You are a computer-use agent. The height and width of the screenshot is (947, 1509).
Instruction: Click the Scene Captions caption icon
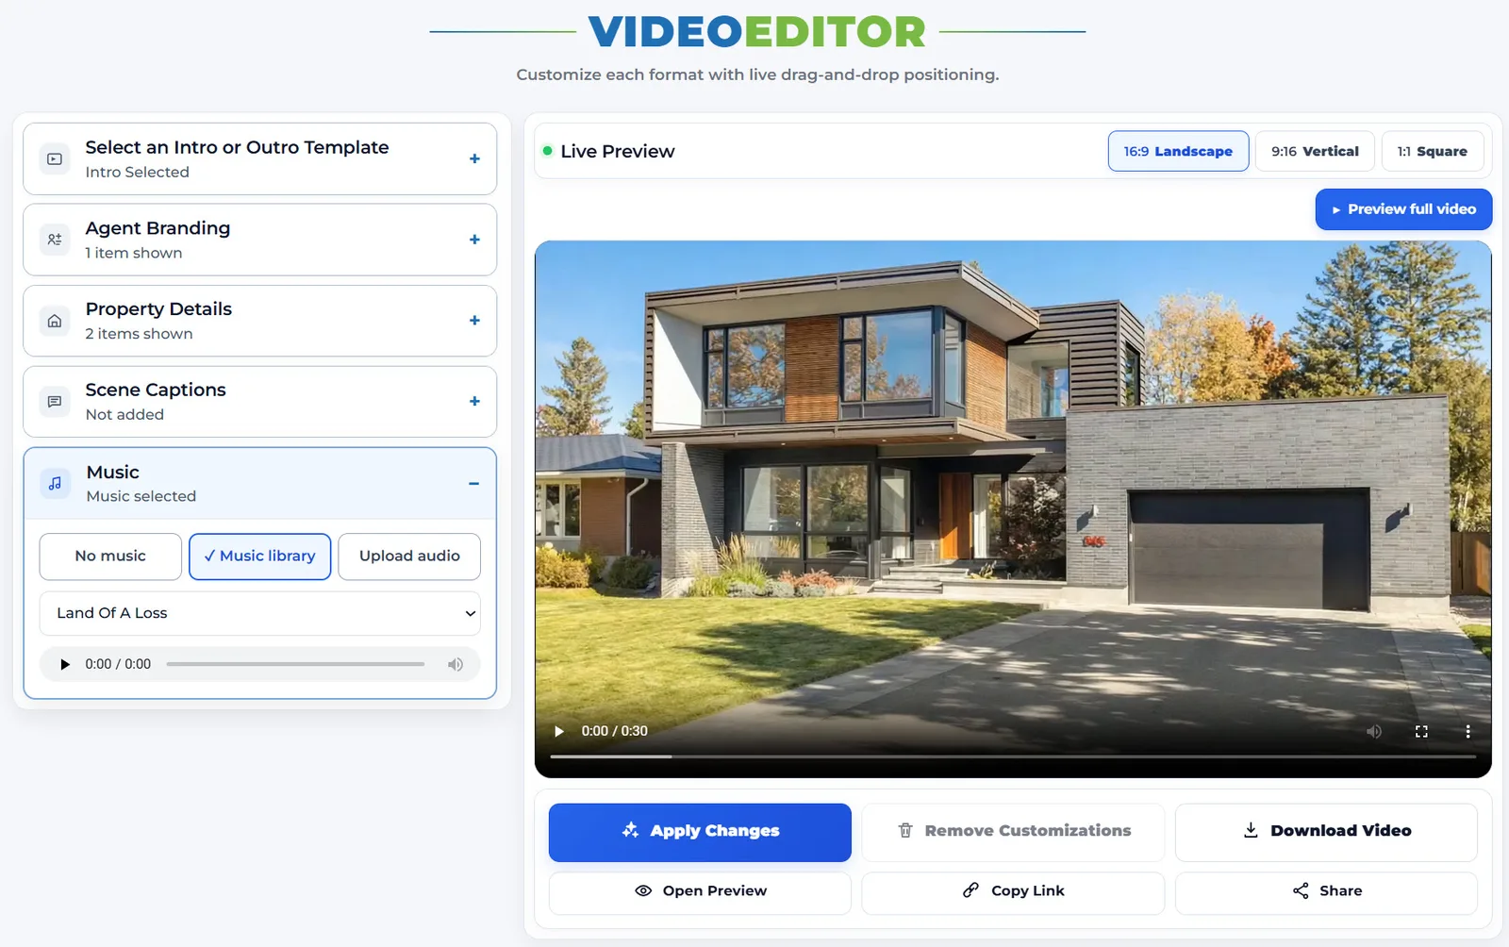pos(55,402)
